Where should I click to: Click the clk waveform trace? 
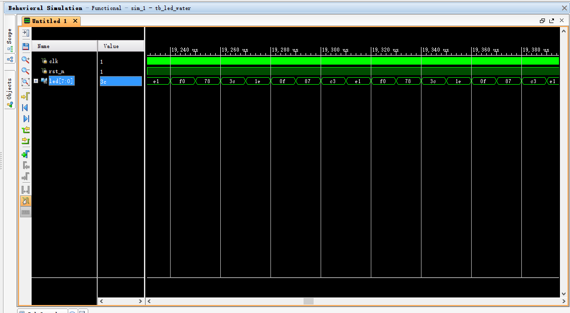pos(353,61)
